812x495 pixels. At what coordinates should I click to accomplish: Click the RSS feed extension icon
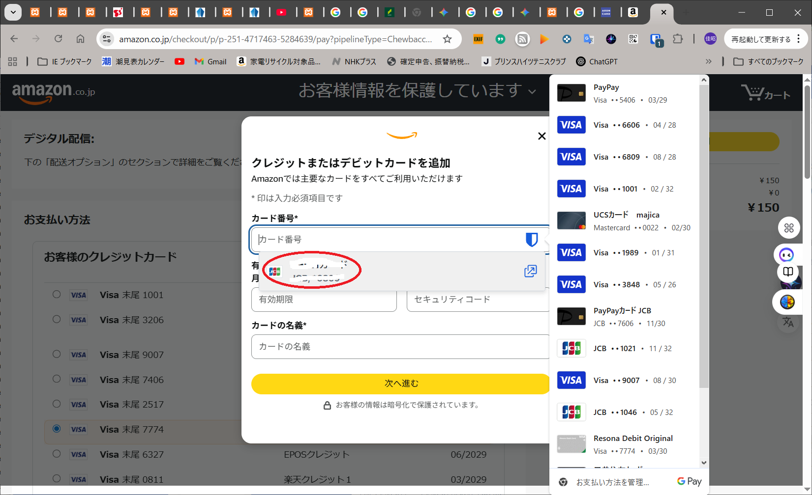(x=522, y=39)
